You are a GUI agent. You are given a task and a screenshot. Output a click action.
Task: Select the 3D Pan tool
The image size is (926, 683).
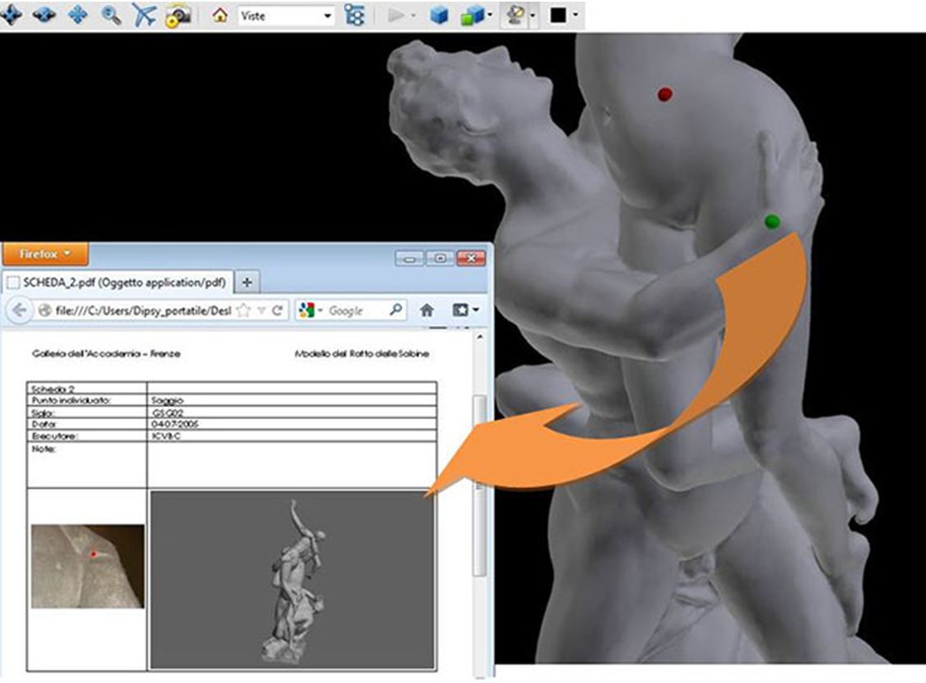click(x=78, y=16)
